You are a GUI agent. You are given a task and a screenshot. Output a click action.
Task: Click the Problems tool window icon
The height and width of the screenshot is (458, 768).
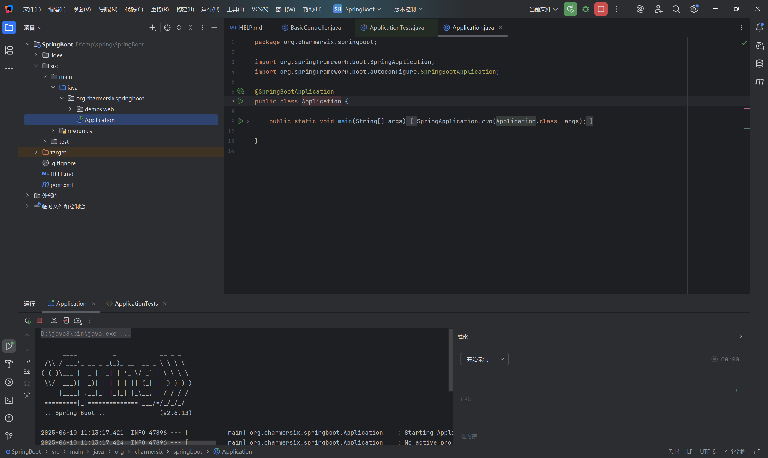[9, 418]
